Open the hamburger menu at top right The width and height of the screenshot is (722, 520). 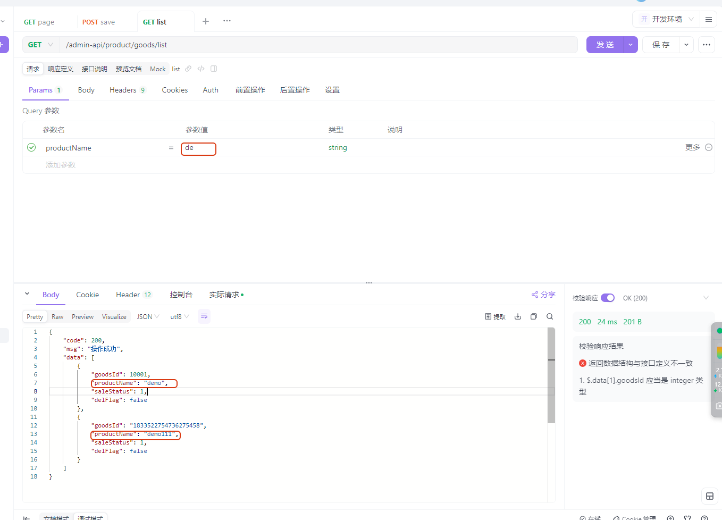click(708, 20)
